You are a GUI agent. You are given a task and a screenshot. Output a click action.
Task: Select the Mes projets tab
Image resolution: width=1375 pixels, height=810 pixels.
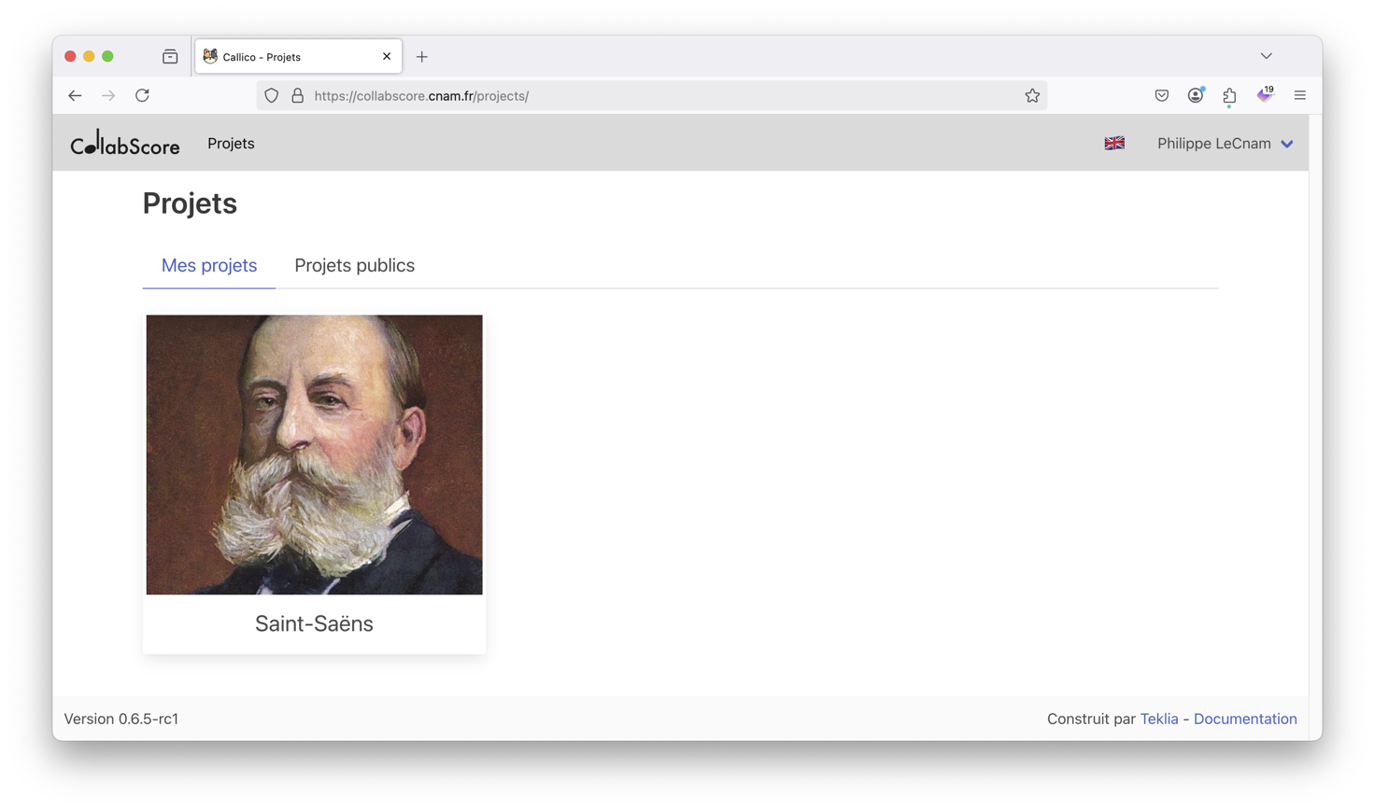pos(209,265)
